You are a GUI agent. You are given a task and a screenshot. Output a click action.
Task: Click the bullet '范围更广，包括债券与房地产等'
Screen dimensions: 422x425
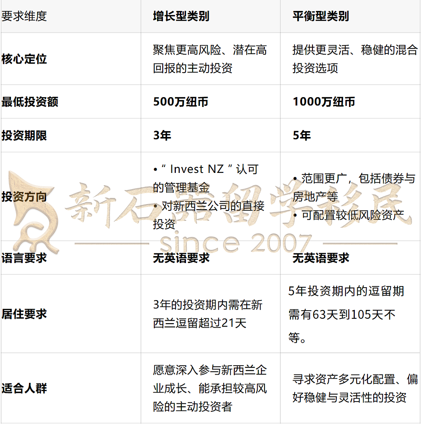coord(354,188)
